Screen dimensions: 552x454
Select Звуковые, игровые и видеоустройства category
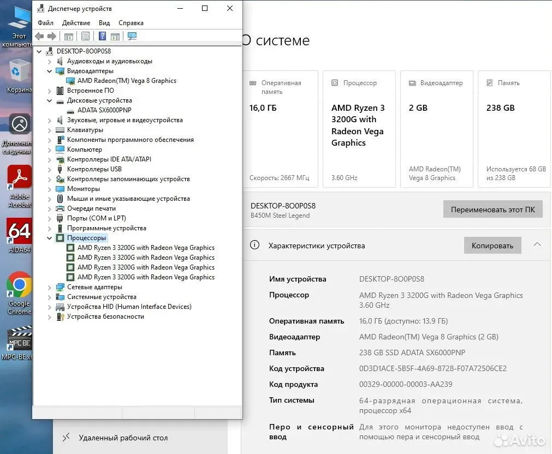(124, 120)
